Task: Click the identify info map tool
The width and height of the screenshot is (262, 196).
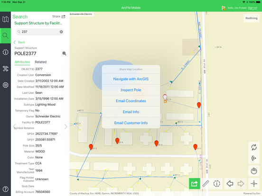Action: pyautogui.click(x=217, y=184)
